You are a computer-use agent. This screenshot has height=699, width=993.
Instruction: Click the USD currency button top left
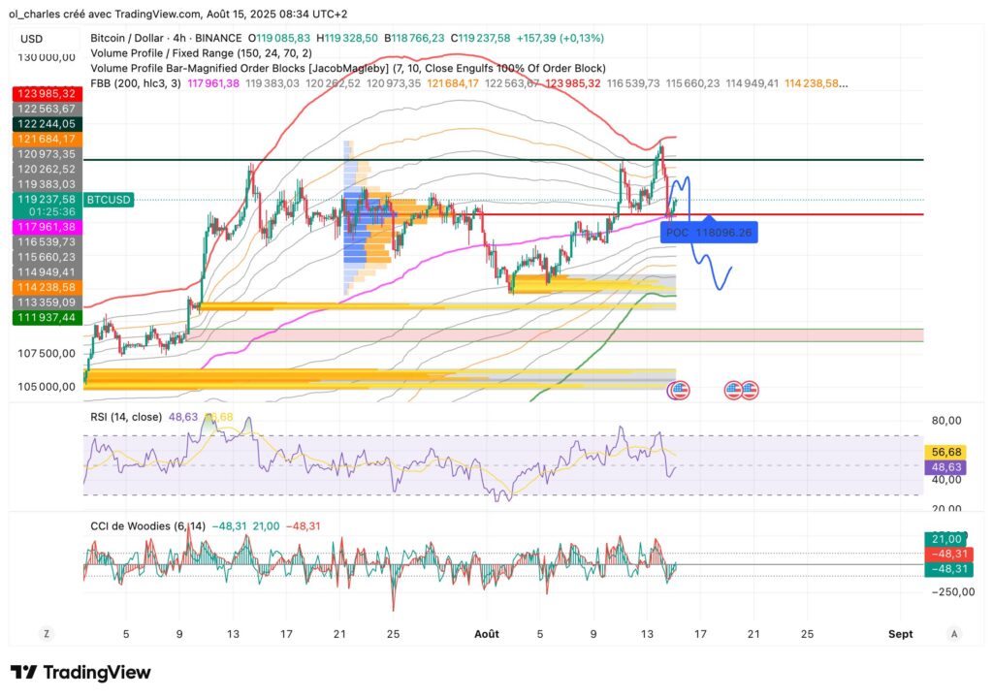click(30, 36)
